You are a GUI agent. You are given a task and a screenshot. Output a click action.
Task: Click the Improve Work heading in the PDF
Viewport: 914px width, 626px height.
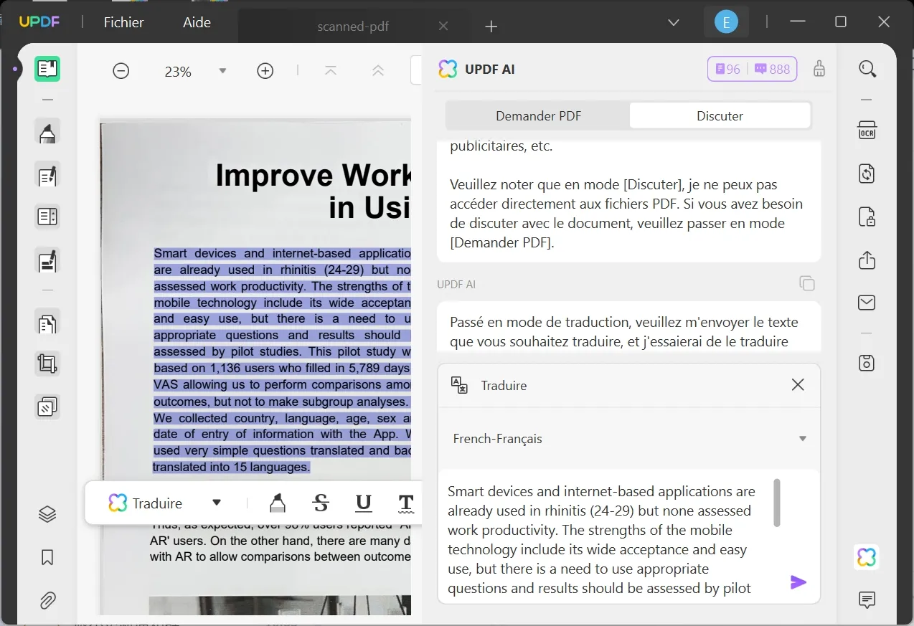pos(314,191)
